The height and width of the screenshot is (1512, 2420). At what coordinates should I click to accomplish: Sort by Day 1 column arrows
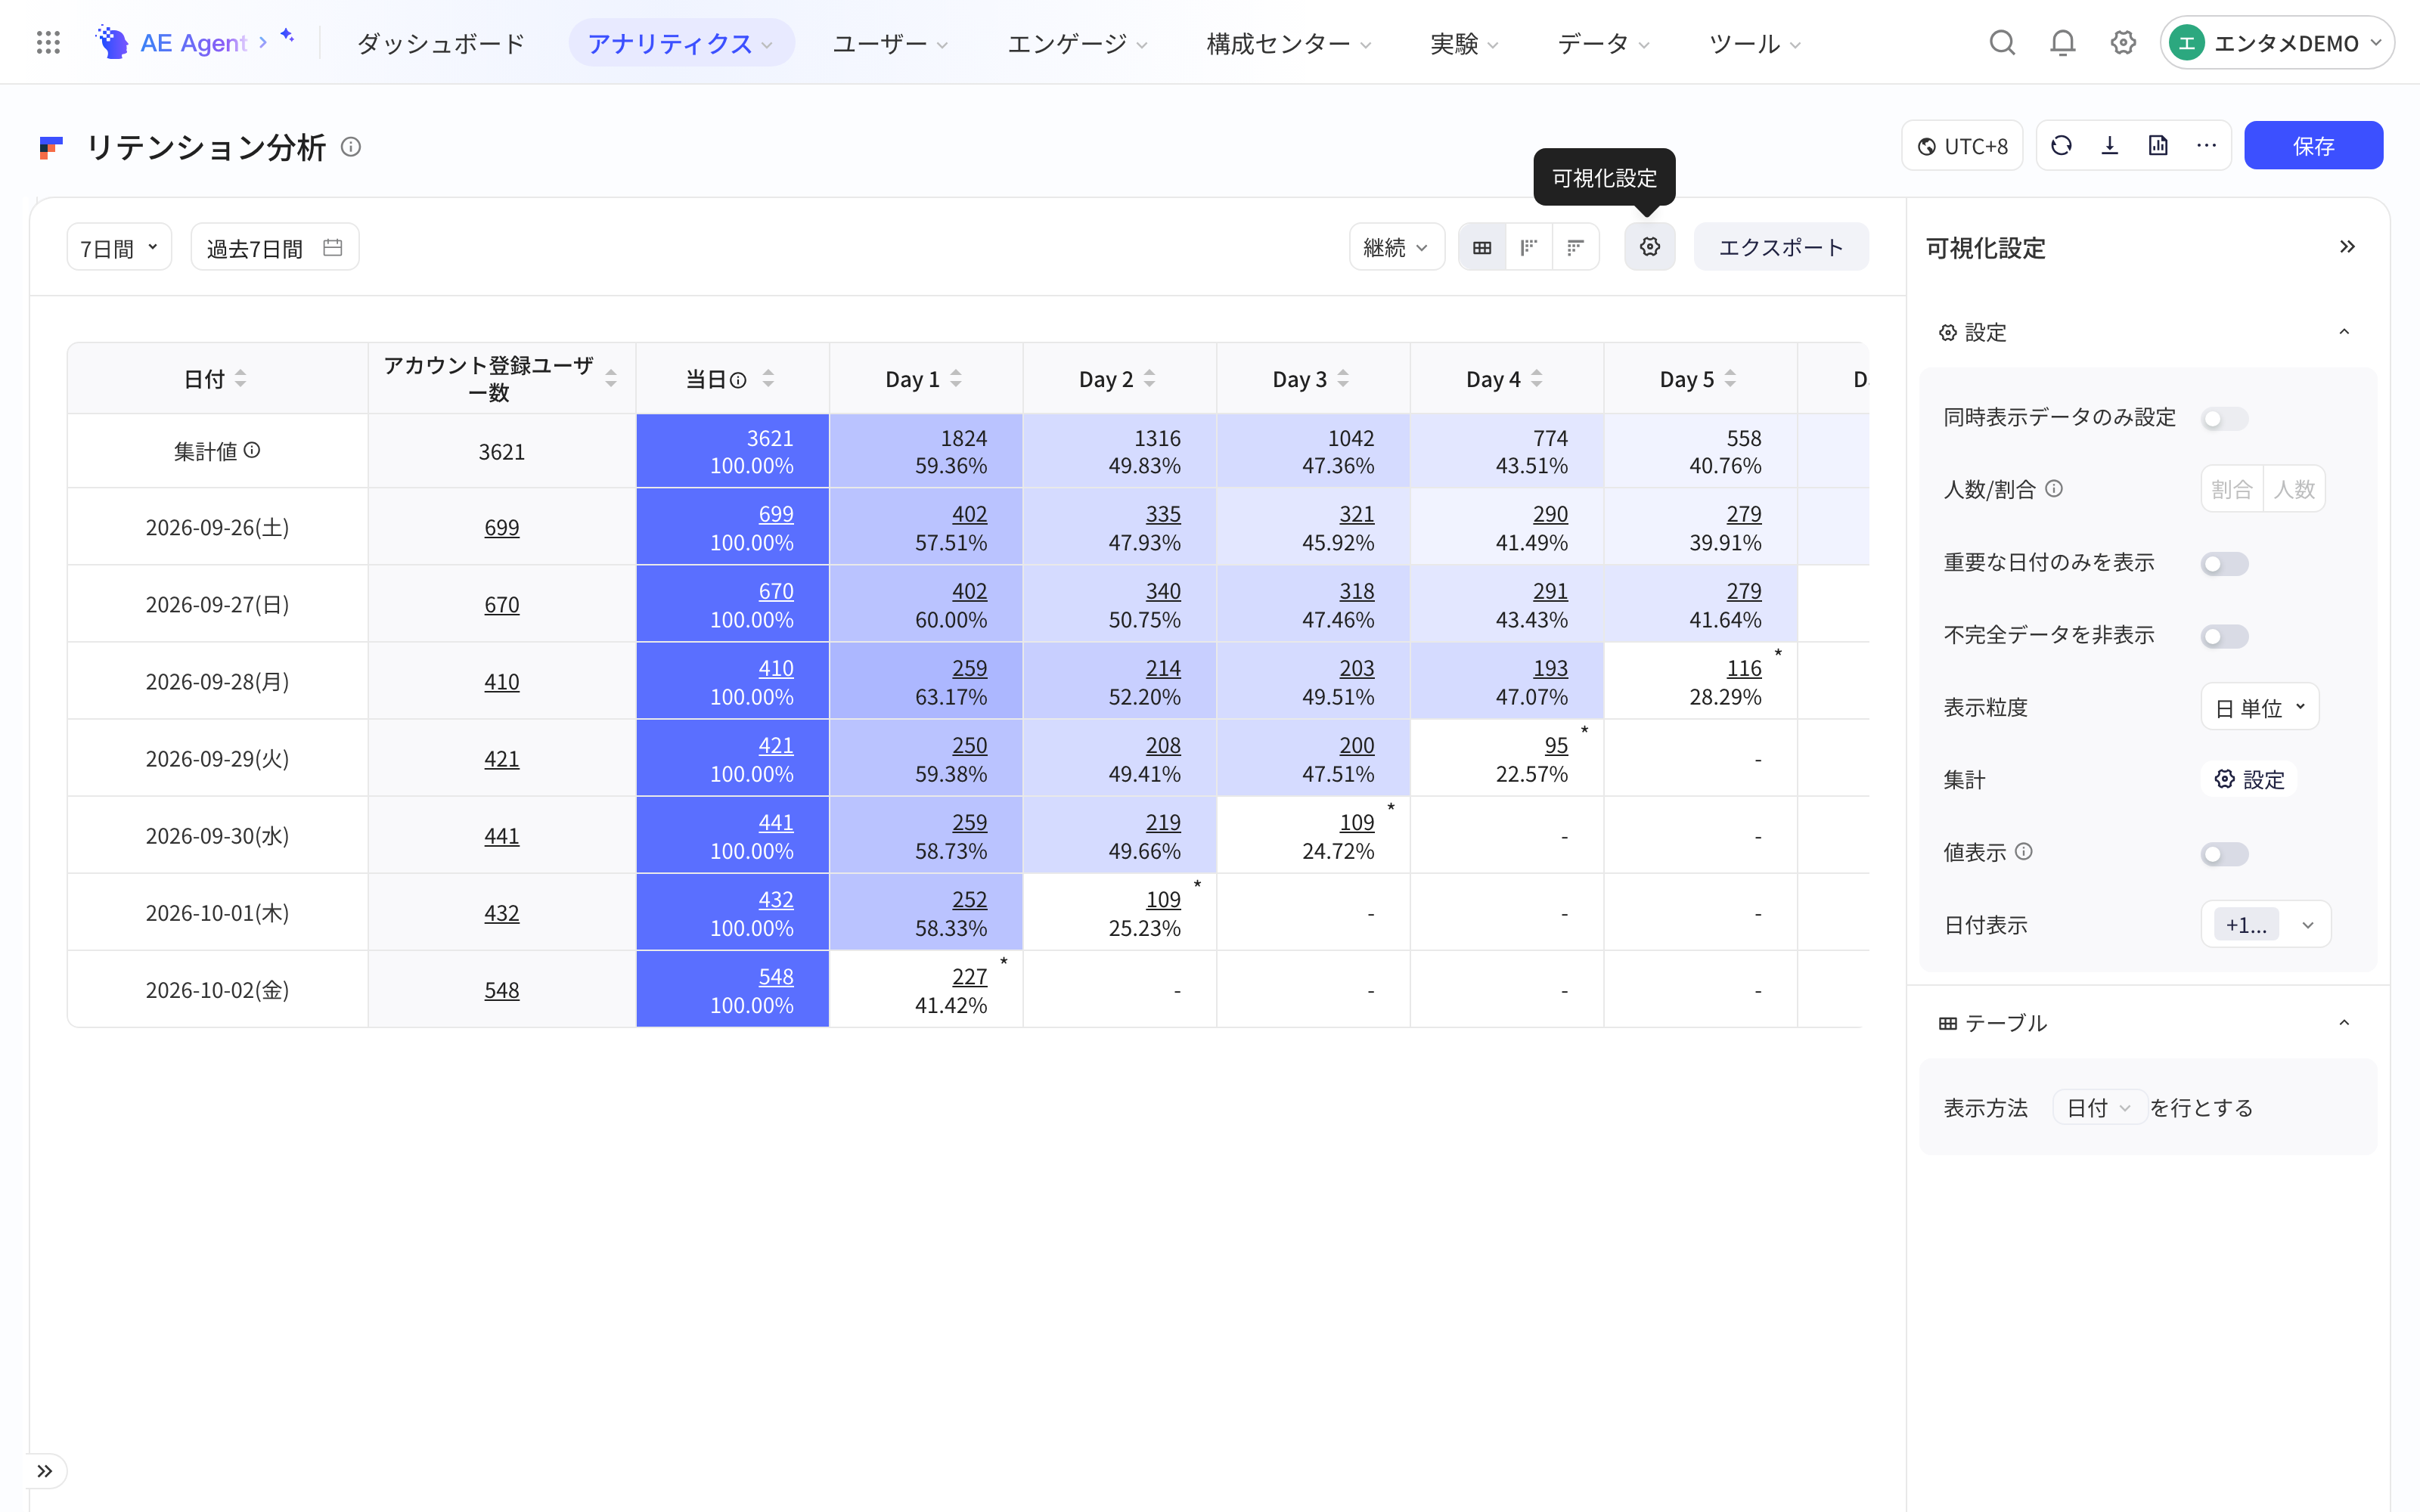click(956, 379)
